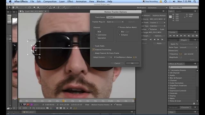Screen dimensions: 205x115
Task: Expand the Color Correction effects category
Action: tap(169, 83)
